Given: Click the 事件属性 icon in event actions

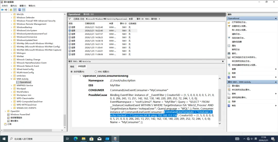Looking at the screenshot, I should tap(229, 86).
